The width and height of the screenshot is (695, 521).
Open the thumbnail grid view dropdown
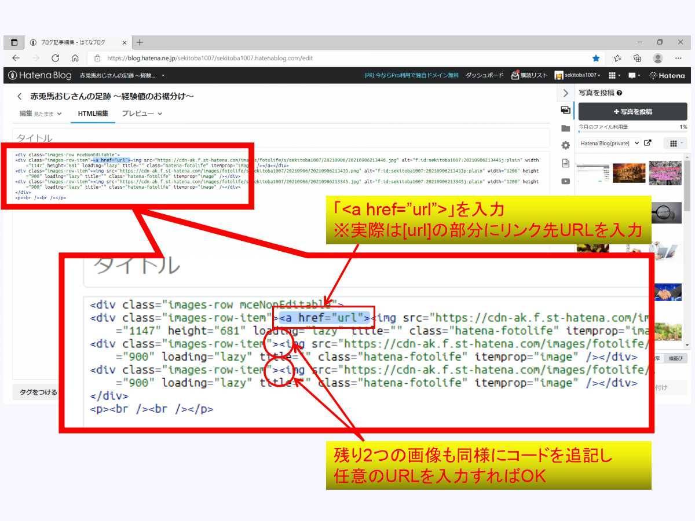coord(676,143)
